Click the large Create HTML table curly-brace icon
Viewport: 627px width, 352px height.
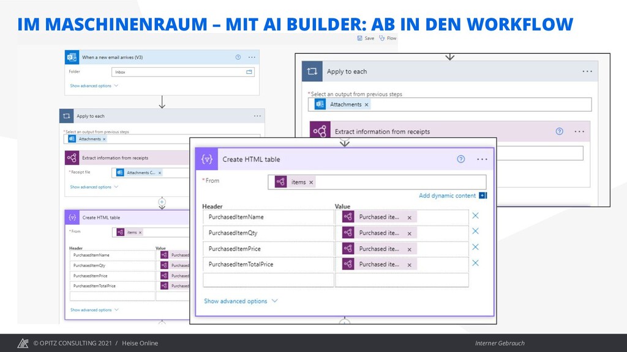pos(207,159)
